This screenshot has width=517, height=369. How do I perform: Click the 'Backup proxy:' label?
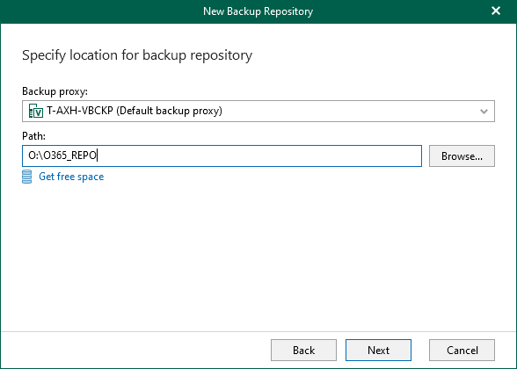[55, 91]
